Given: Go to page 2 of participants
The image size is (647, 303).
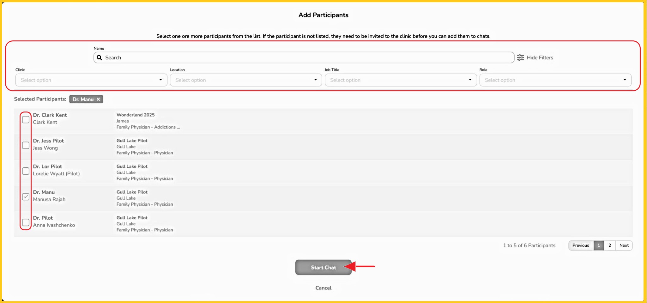Looking at the screenshot, I should pyautogui.click(x=609, y=245).
